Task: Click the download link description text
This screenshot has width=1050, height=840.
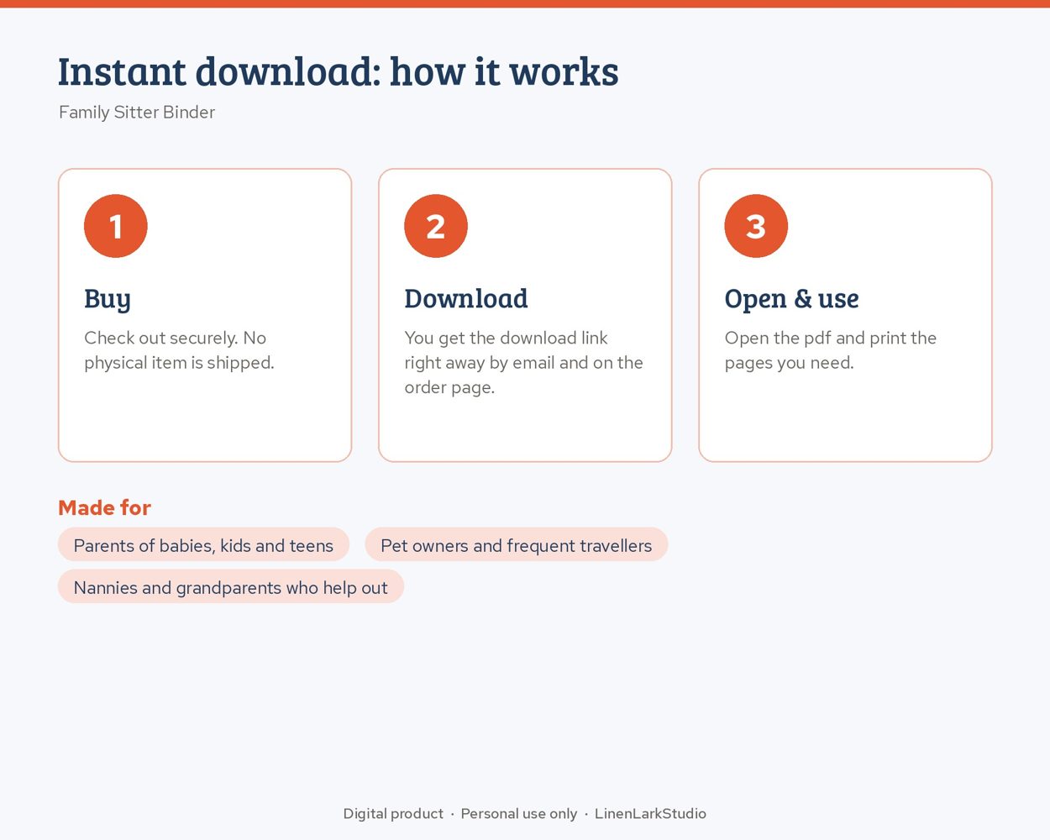Action: click(523, 362)
